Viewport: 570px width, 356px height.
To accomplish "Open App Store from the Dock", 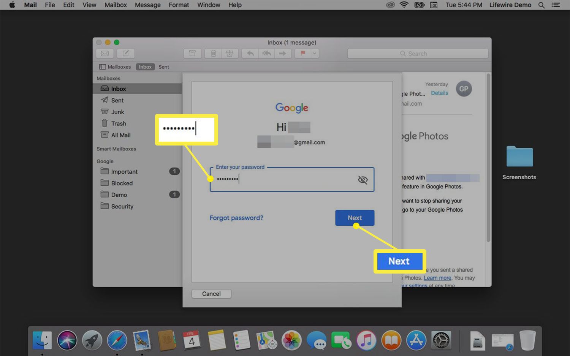I will (x=416, y=340).
